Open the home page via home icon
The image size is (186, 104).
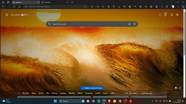pyautogui.click(x=19, y=7)
